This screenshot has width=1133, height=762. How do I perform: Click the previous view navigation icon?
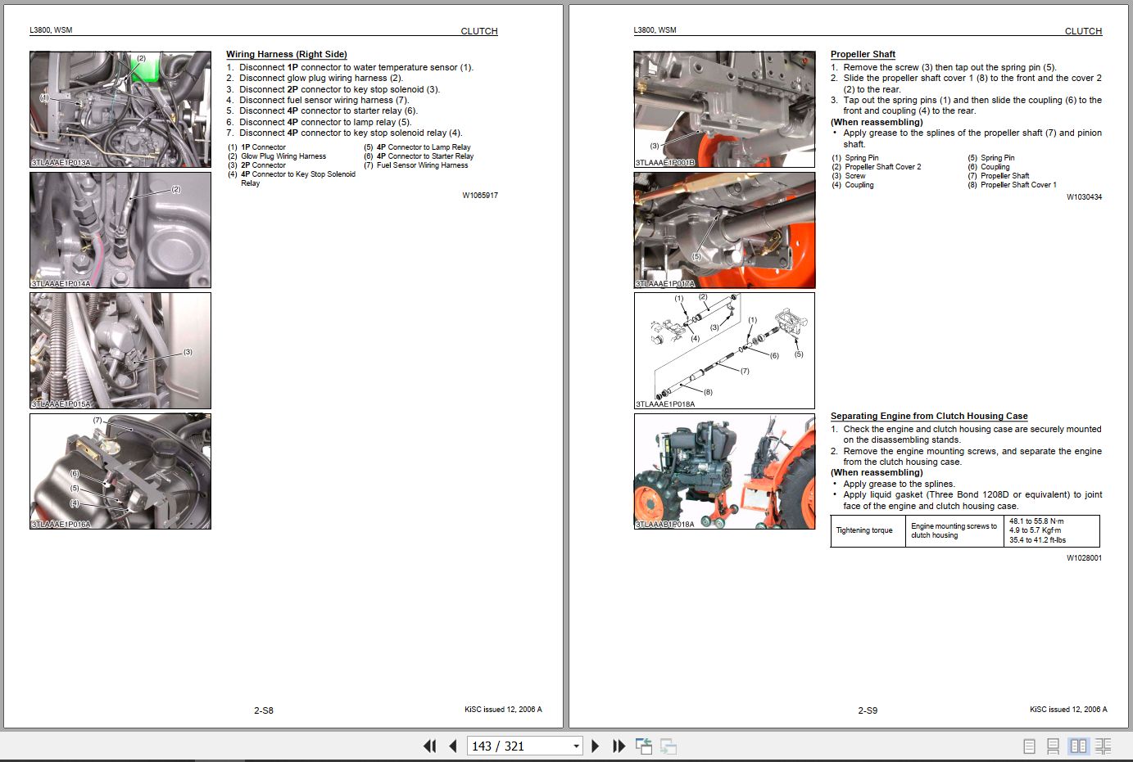644,746
